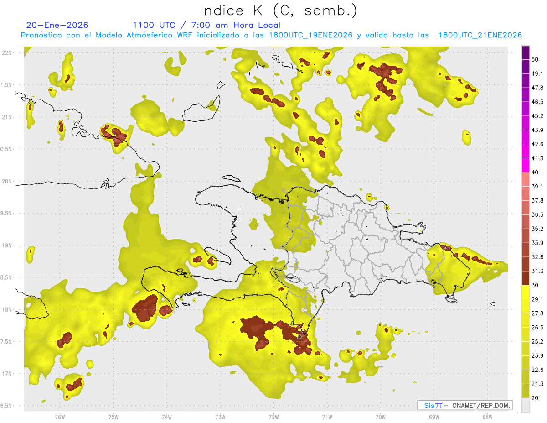Select the grey swatch below 20
The image size is (547, 423).
[x=526, y=405]
